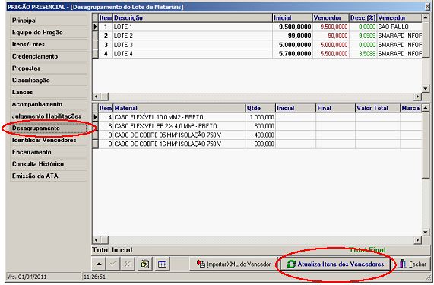
Task: Click Material column header
Action: (x=179, y=108)
